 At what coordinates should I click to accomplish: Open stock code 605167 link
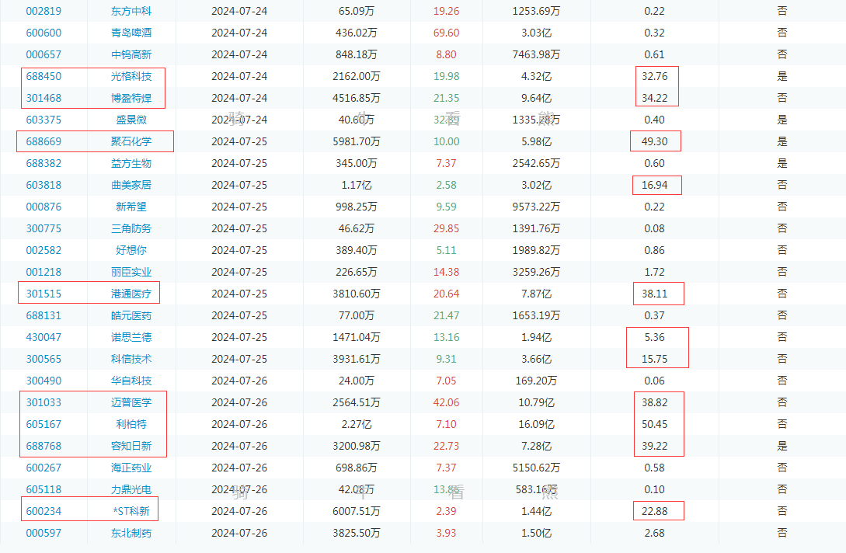(44, 424)
